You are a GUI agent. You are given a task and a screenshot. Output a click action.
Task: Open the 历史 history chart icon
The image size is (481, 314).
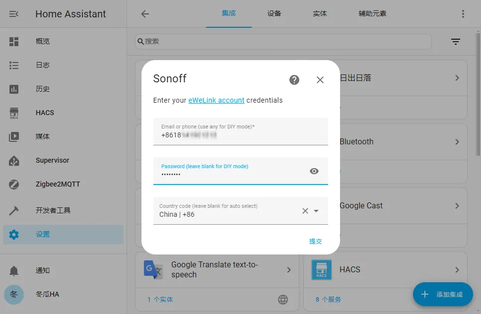(x=14, y=89)
